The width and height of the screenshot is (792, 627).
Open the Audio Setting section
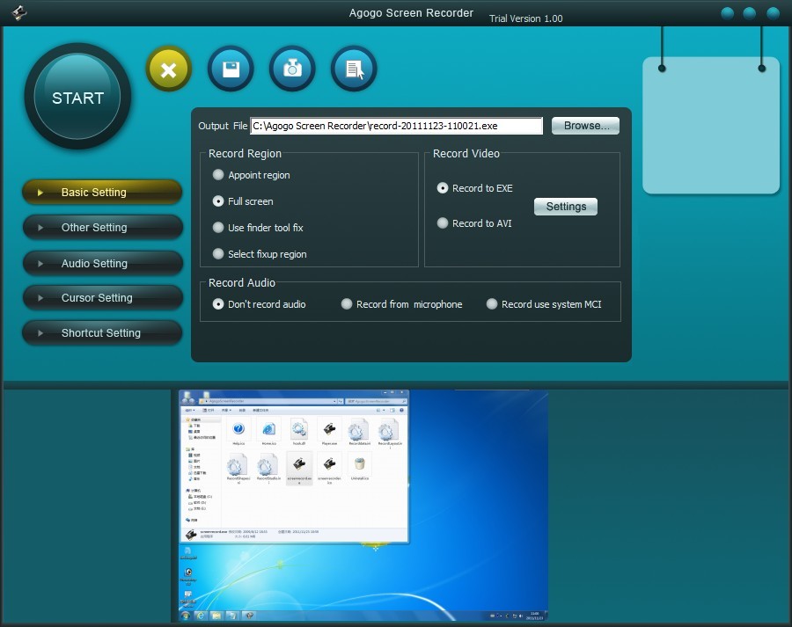pyautogui.click(x=102, y=263)
